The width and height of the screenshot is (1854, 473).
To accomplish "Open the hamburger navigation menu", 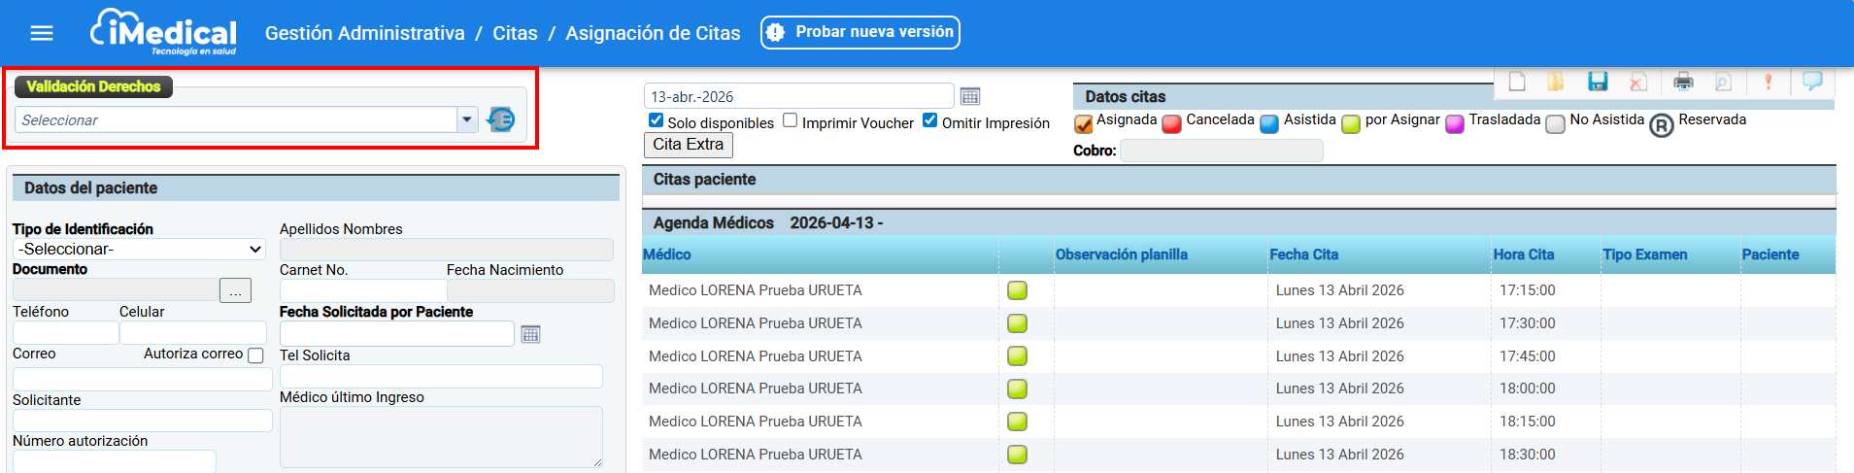I will point(42,33).
